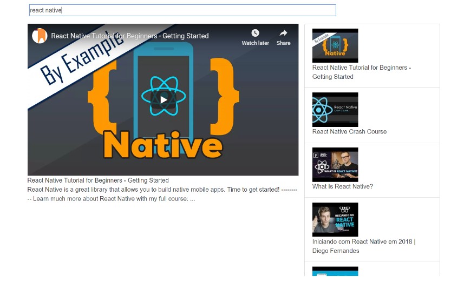Click the Share arrow icon
Viewport: 451px width, 282px height.
click(x=283, y=33)
